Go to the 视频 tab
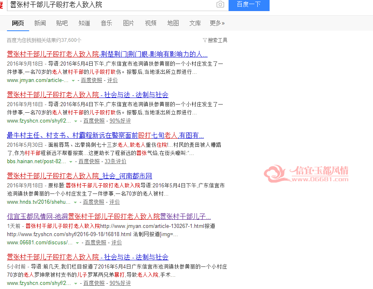This screenshot has height=289, width=373. [x=151, y=23]
